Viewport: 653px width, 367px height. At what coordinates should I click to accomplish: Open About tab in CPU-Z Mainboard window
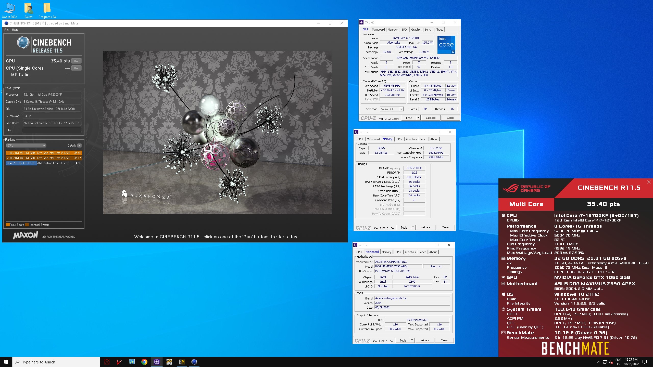pos(433,252)
